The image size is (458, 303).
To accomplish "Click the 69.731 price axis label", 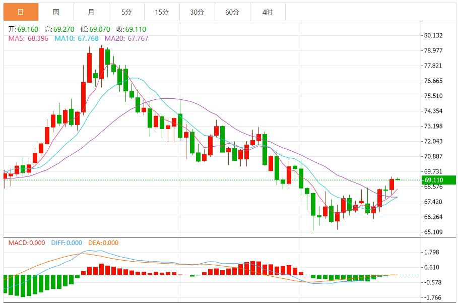I will (433, 171).
